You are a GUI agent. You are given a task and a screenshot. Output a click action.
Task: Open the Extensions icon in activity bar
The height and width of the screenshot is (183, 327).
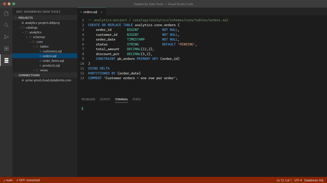(6, 48)
